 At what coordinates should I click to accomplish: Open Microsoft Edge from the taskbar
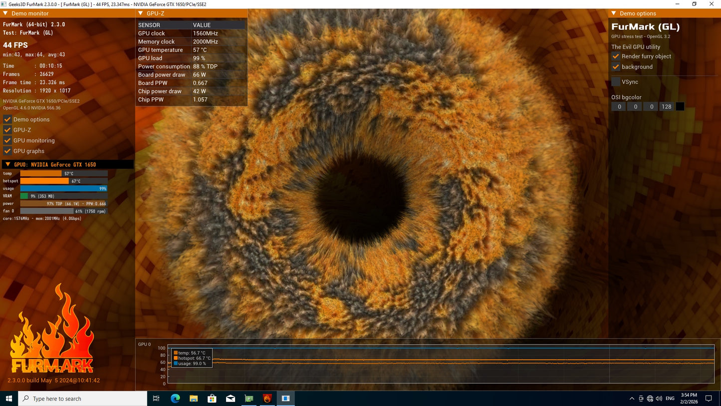coord(175,399)
